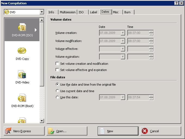Open the Volume creation date dropdown
The image size is (185, 139).
click(x=123, y=33)
